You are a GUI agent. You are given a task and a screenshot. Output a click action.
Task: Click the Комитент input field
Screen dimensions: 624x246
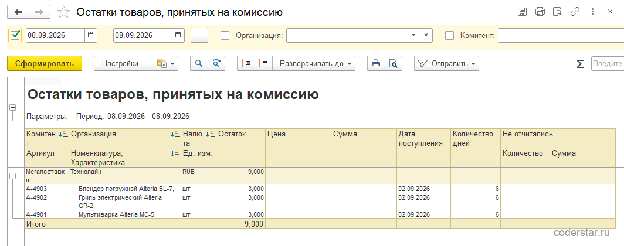(x=561, y=35)
